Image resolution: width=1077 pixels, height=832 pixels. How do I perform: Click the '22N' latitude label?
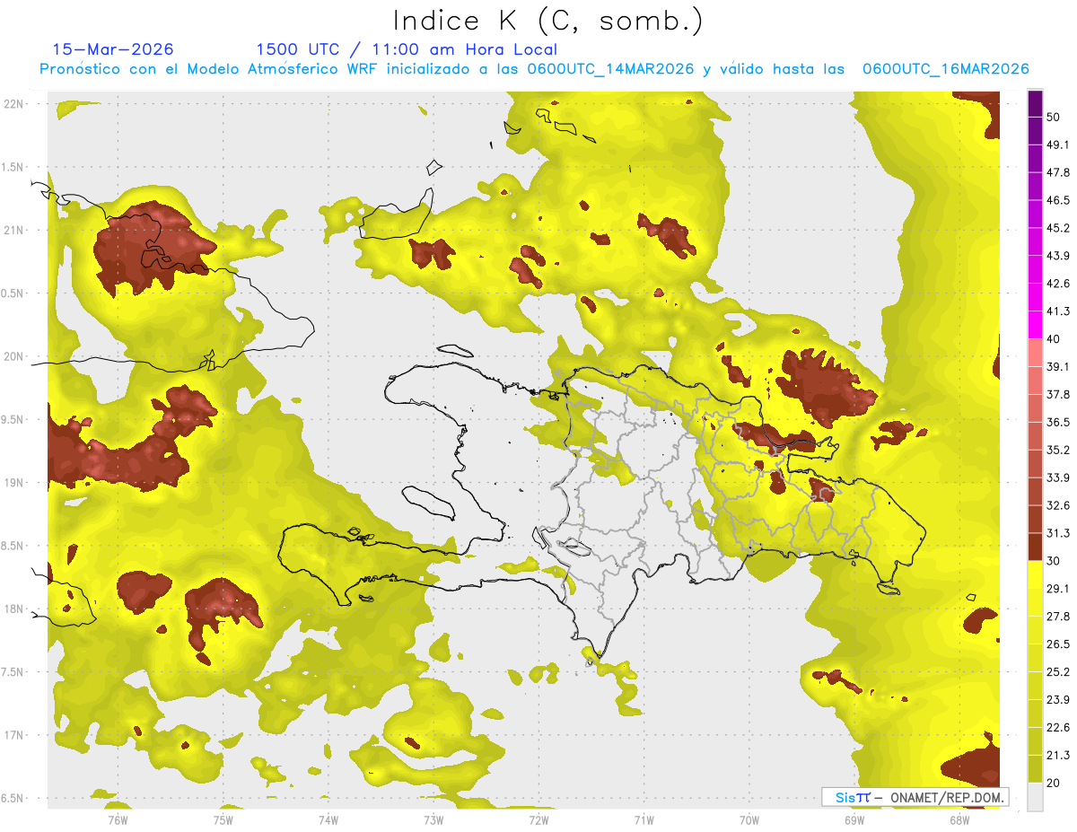click(x=13, y=104)
